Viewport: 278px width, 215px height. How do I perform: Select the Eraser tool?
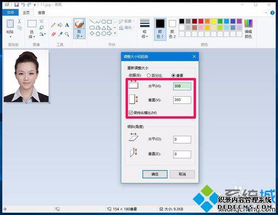53,34
